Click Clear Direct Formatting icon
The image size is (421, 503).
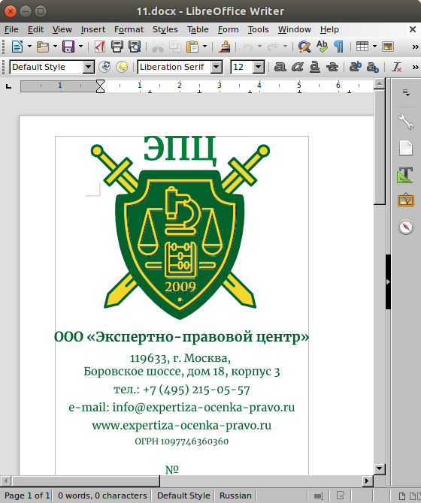(397, 67)
